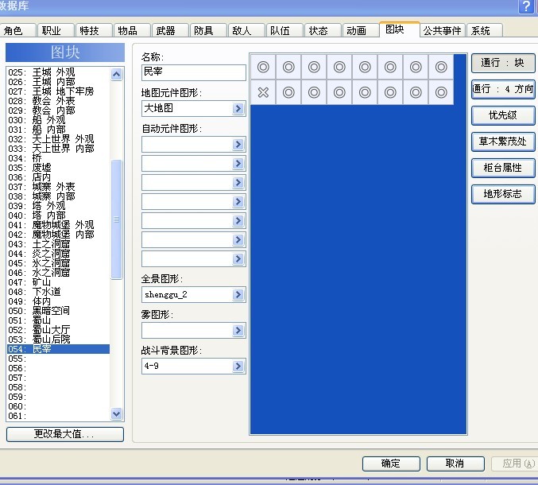Click the 名称 text field containing 民宅

coord(194,72)
